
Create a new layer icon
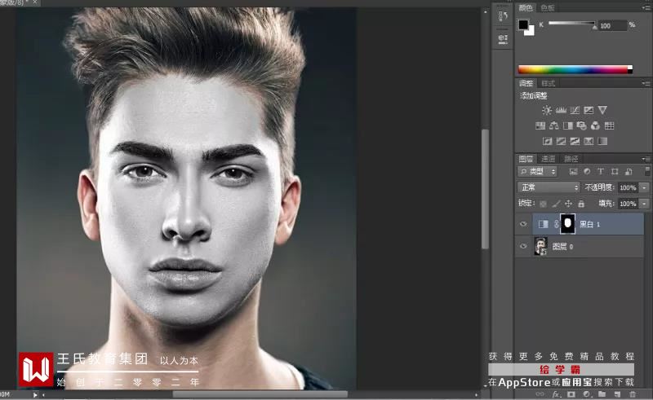click(x=617, y=393)
